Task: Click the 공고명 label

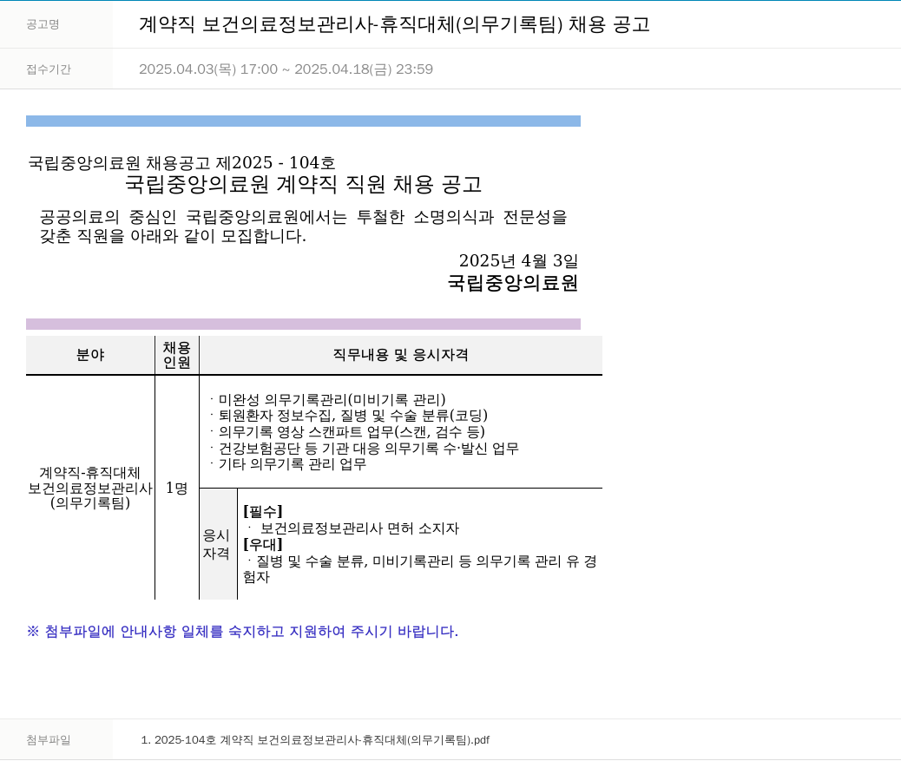Action: coord(43,24)
